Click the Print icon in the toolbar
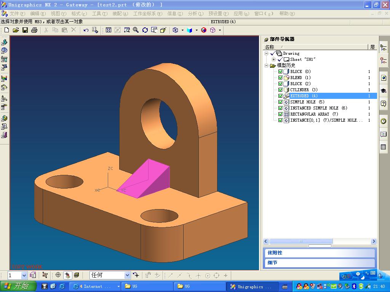 pos(34,30)
